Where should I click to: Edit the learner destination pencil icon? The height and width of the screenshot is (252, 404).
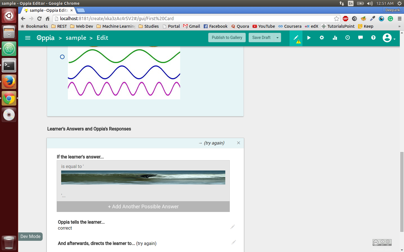pos(233,242)
